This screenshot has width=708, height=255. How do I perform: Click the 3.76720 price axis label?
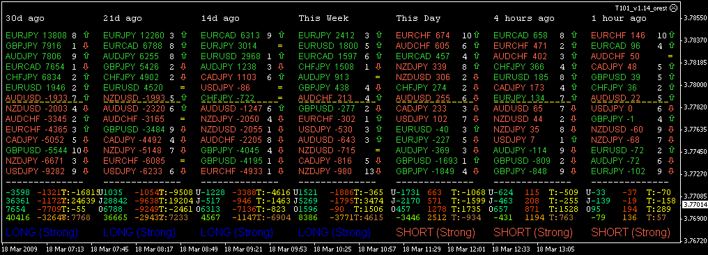695,240
